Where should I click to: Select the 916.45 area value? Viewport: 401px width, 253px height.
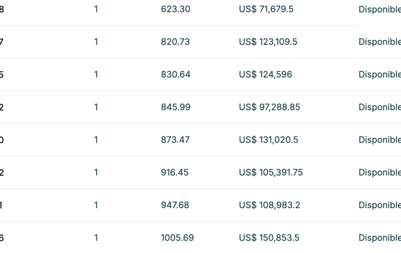(175, 172)
